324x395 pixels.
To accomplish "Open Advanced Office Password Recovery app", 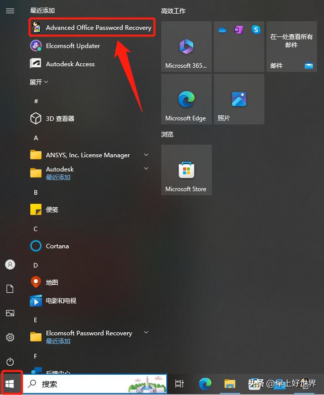I will coord(91,27).
